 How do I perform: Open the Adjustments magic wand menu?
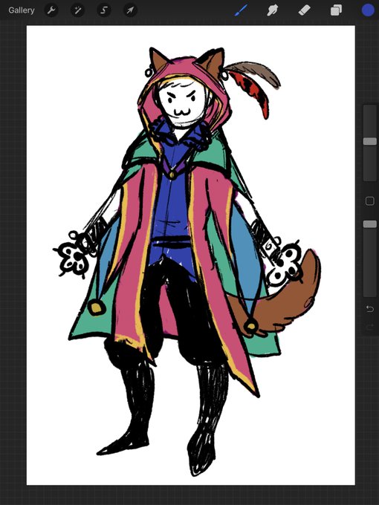[x=77, y=10]
